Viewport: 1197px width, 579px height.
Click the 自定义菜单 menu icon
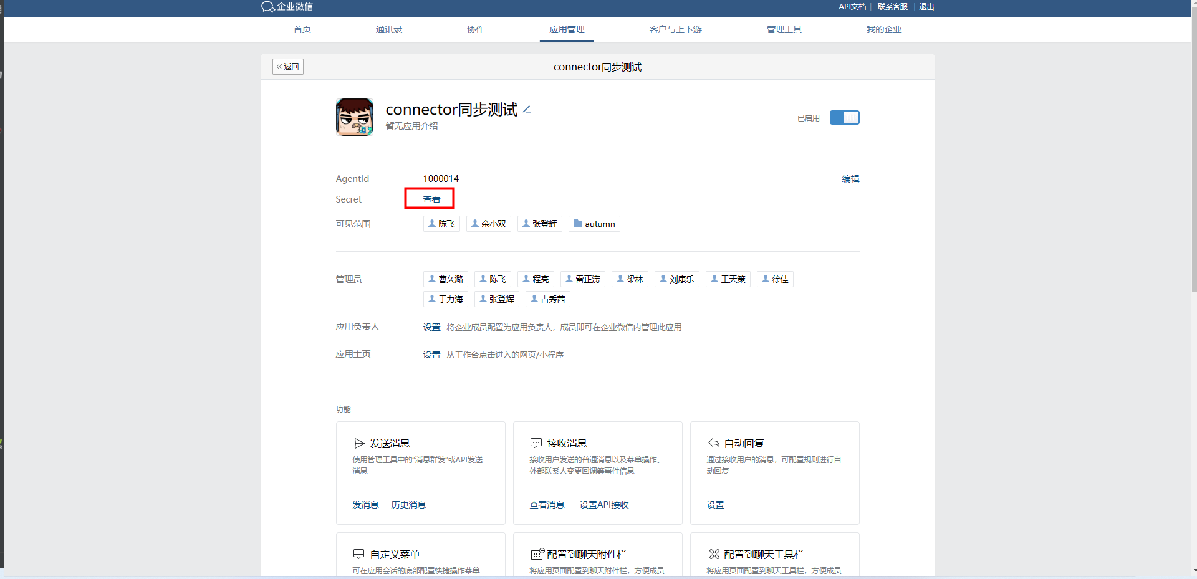pos(358,554)
